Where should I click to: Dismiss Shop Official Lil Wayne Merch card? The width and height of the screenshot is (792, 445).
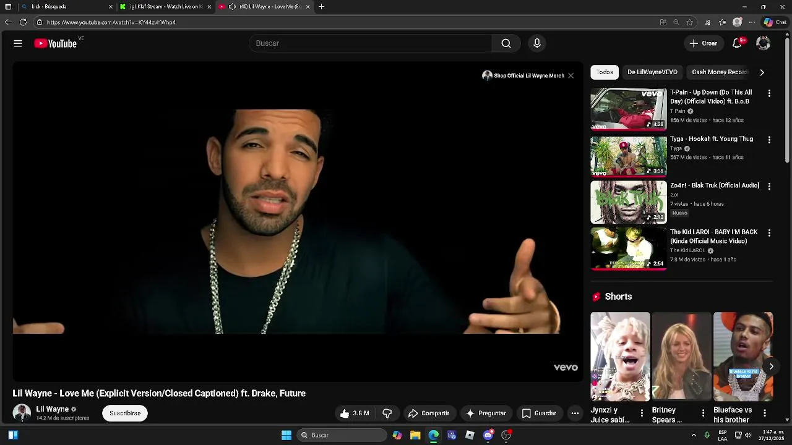(x=570, y=75)
